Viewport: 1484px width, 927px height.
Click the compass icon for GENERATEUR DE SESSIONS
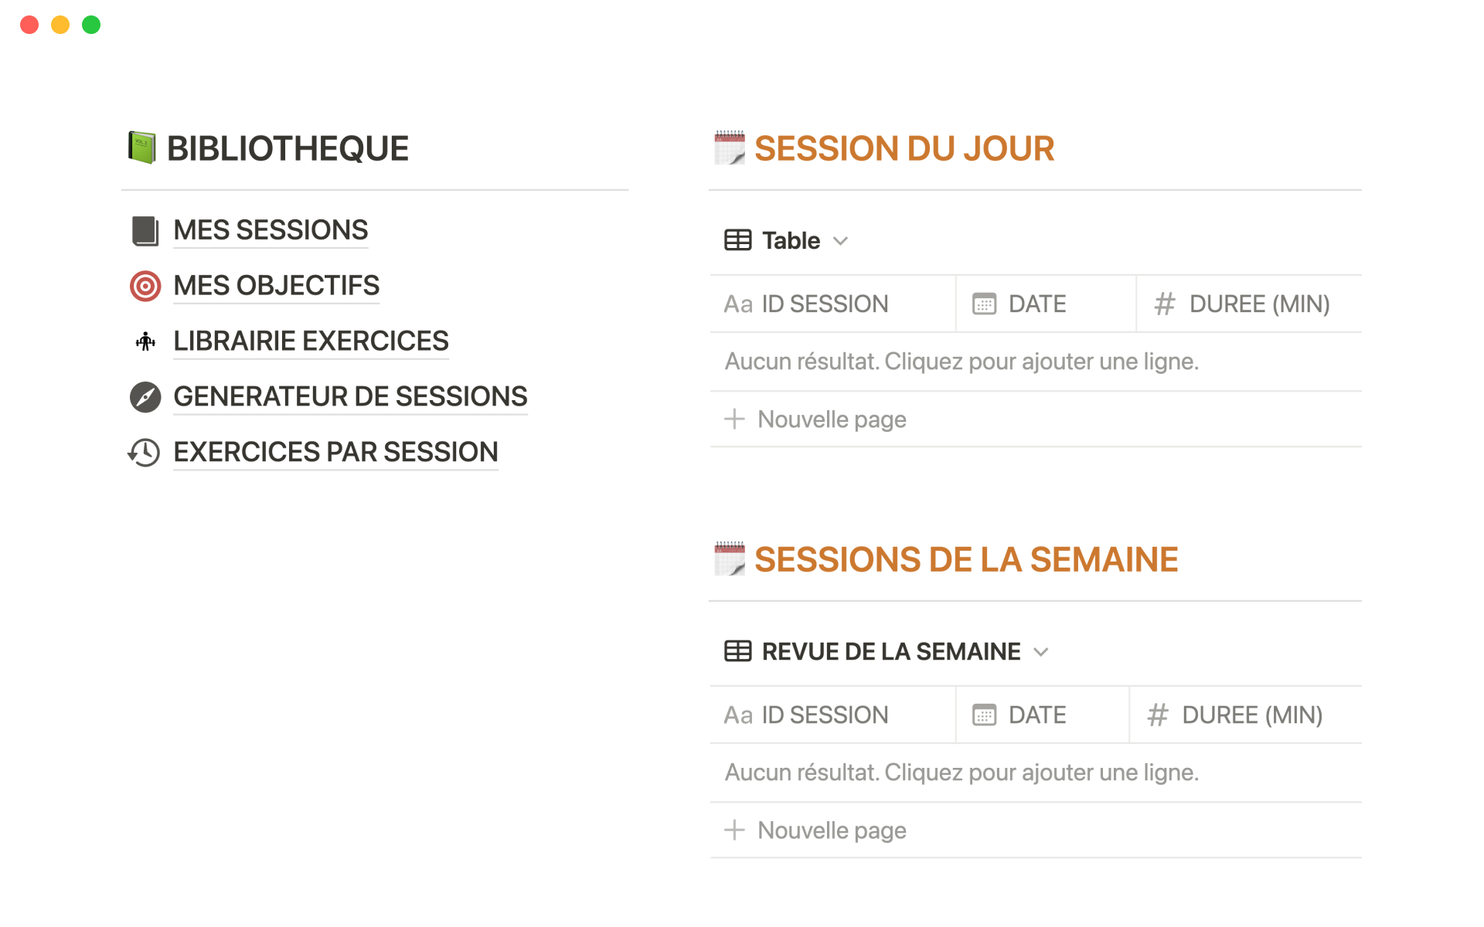(145, 397)
